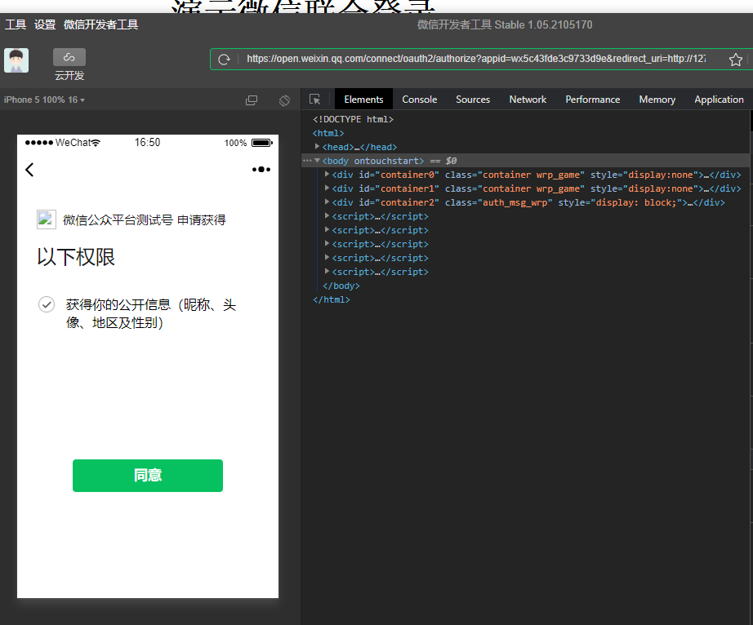Click the body node three-dots gutter

307,160
